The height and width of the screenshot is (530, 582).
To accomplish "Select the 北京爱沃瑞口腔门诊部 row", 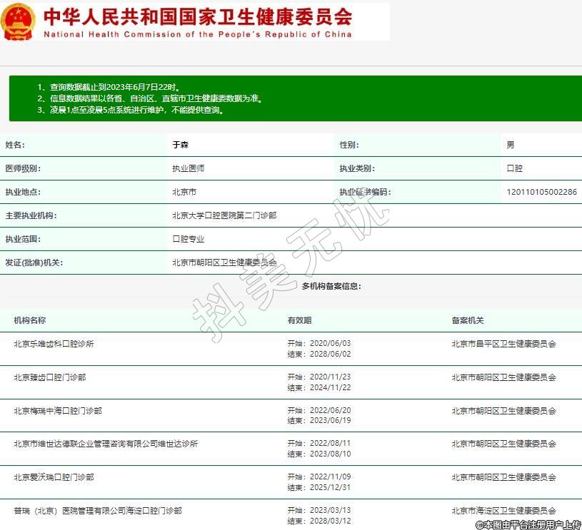I will point(54,477).
